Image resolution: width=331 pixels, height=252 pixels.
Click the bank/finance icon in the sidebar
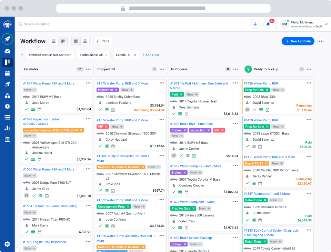point(7,139)
